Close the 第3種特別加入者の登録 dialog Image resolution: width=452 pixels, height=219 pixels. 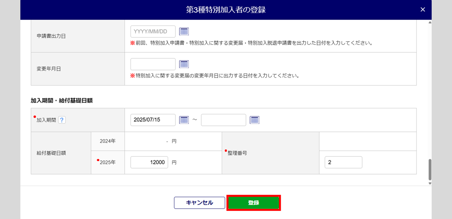tap(423, 10)
